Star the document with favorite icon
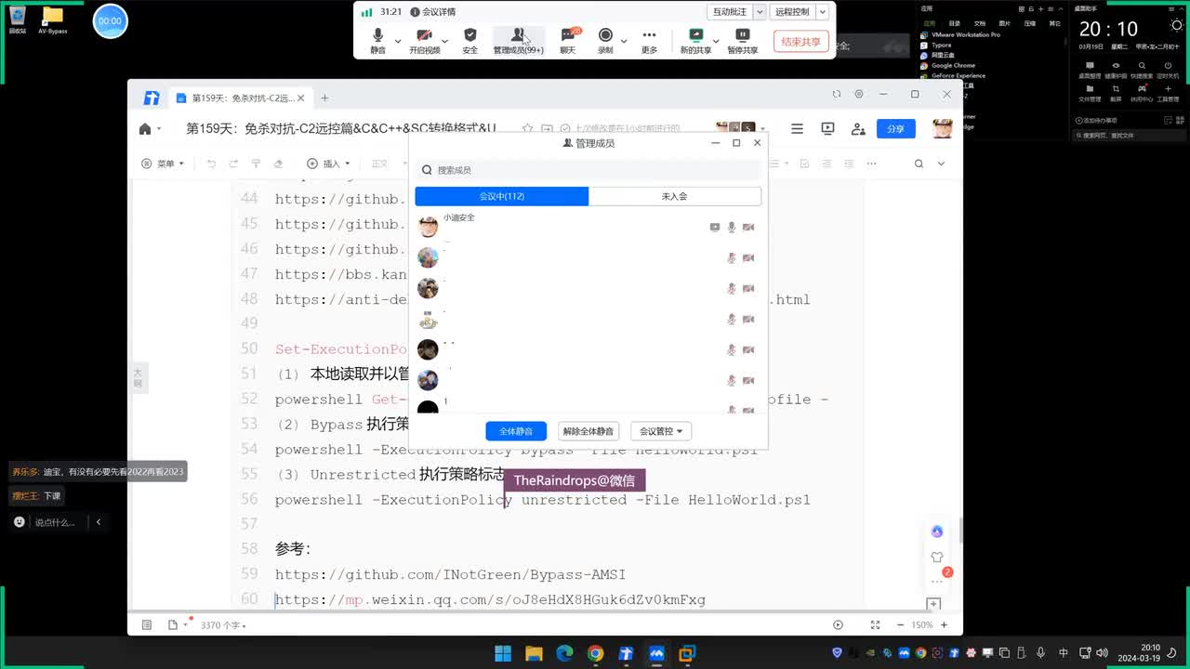This screenshot has width=1190, height=669. (x=528, y=129)
